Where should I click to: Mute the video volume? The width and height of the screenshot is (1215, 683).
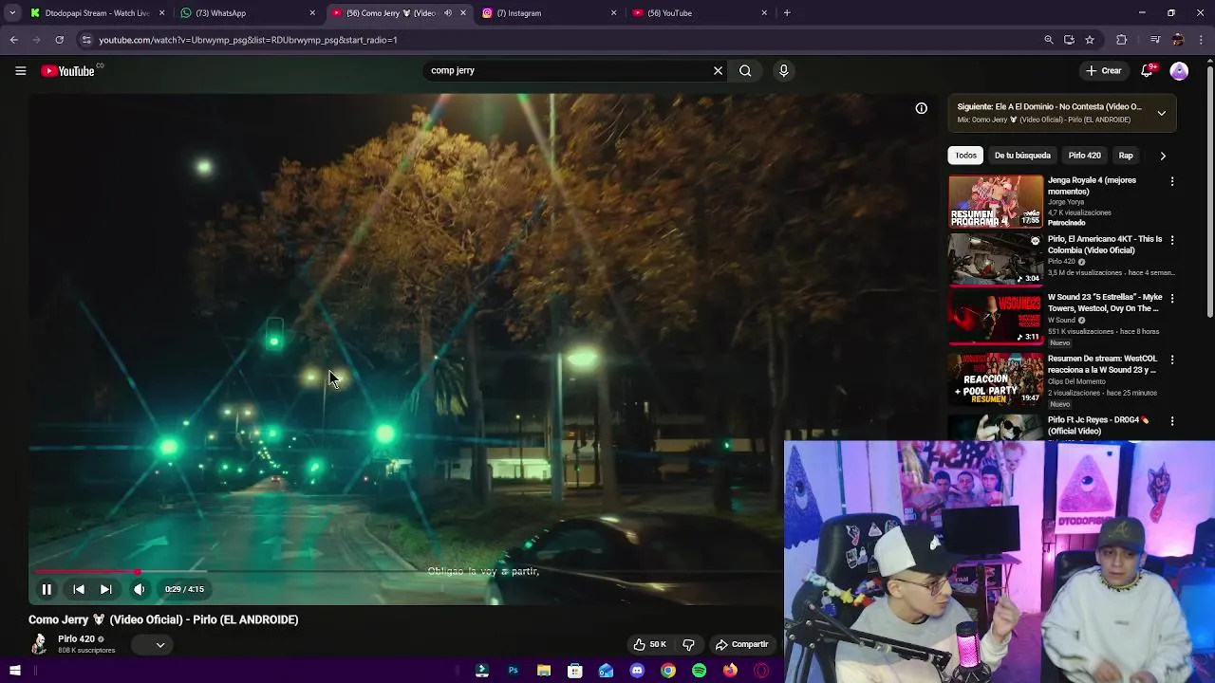pyautogui.click(x=140, y=589)
